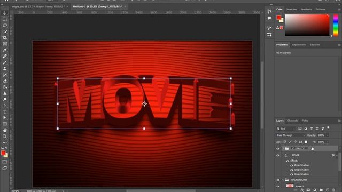The image size is (342, 192).
Task: Select the Frame tool
Action: click(5, 44)
